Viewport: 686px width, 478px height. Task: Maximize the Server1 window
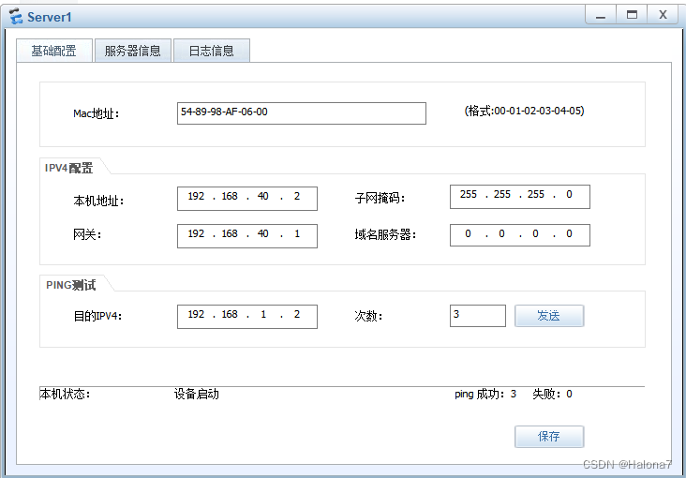(632, 15)
